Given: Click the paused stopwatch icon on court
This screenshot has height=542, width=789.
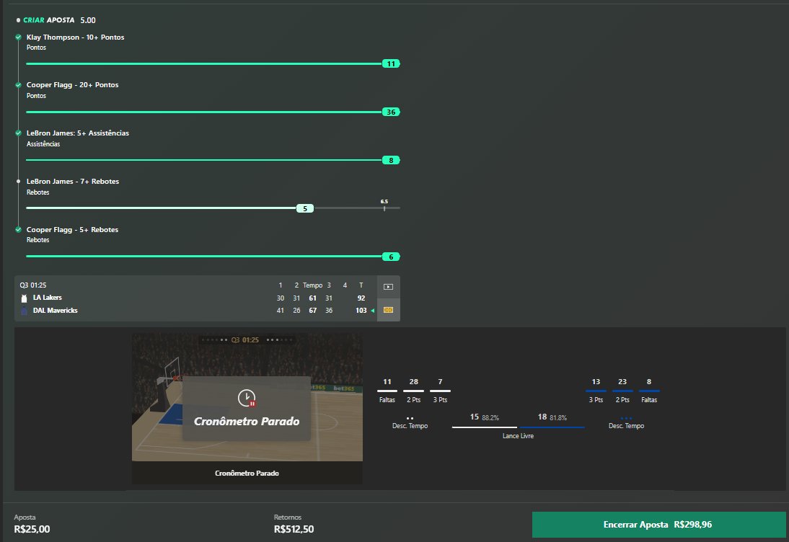Looking at the screenshot, I should point(247,398).
